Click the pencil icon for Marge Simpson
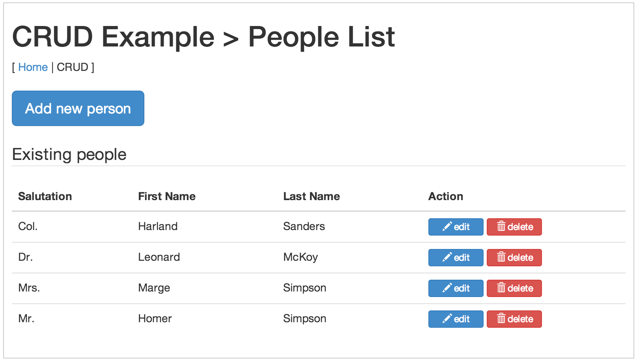Screen dimensions: 639x364 click(447, 288)
